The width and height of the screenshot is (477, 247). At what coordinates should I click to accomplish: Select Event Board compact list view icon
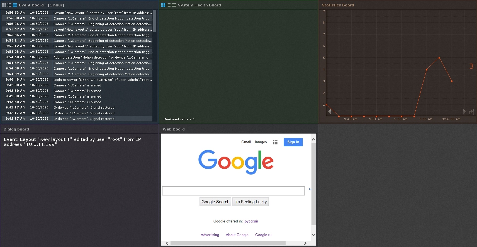pos(15,5)
